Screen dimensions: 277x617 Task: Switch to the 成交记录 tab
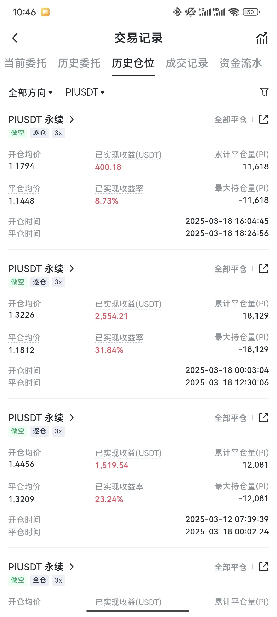tap(187, 63)
